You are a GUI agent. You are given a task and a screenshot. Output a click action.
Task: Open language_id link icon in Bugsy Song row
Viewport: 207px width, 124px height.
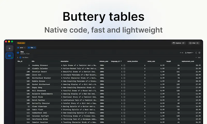pos(124,87)
